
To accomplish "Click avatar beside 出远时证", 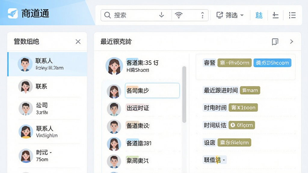I will pos(114,109).
